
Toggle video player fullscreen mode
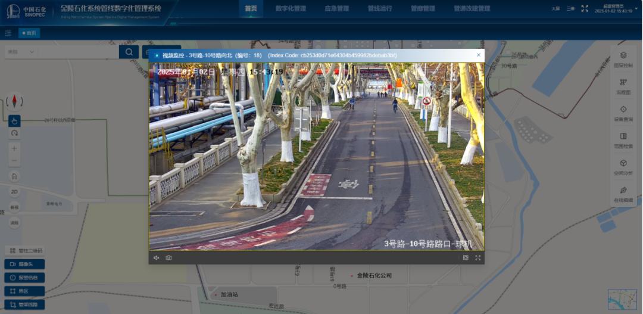point(477,258)
